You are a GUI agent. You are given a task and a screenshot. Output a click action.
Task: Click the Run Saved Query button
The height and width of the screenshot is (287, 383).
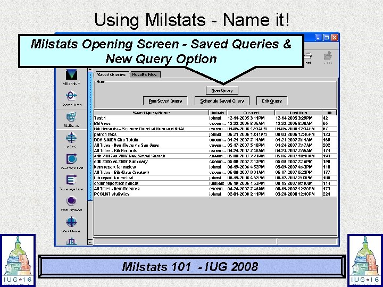tap(165, 101)
